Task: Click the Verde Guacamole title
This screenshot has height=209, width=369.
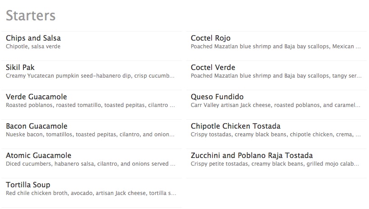Action: coord(36,97)
